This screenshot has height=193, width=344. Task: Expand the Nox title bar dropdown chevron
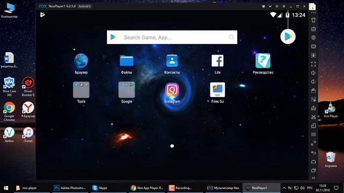(270, 6)
